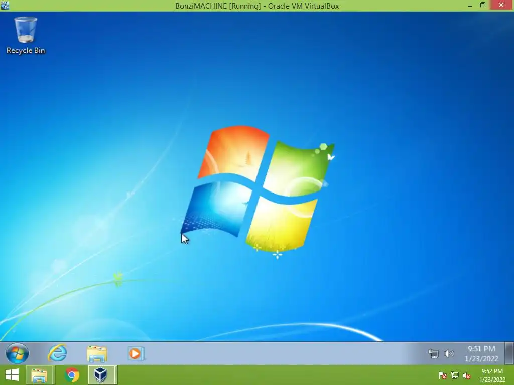Launch Google Chrome from host taskbar
This screenshot has width=514, height=385.
click(x=72, y=375)
